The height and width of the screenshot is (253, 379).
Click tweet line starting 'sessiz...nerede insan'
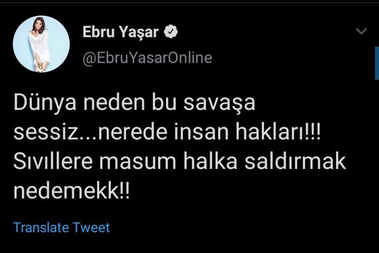click(167, 132)
